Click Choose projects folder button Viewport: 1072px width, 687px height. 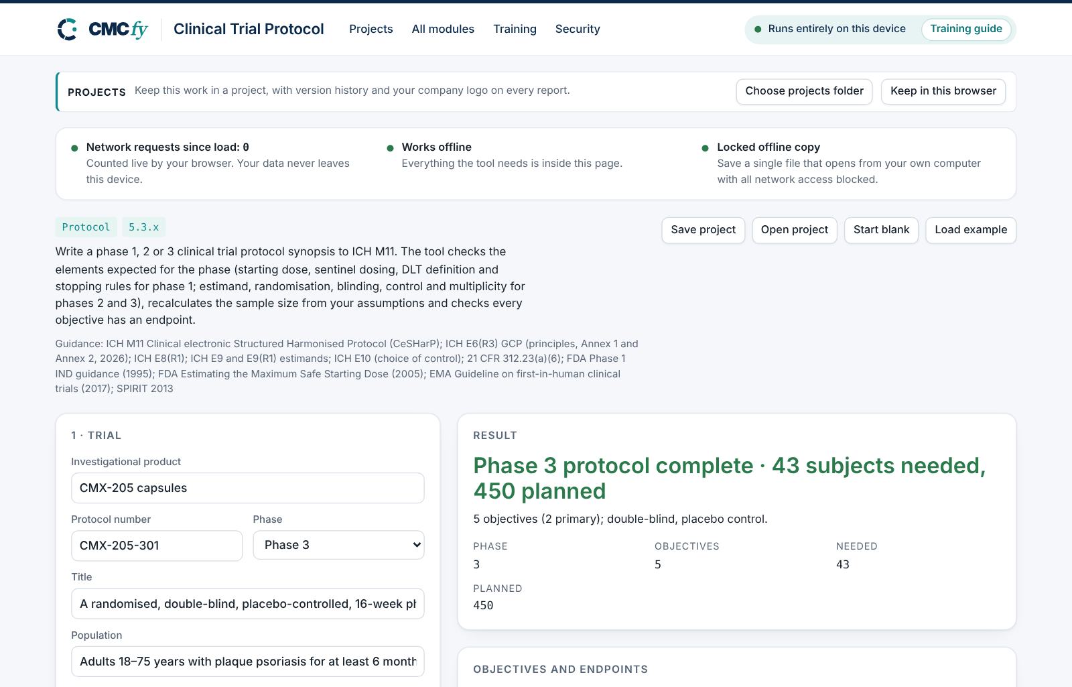804,91
